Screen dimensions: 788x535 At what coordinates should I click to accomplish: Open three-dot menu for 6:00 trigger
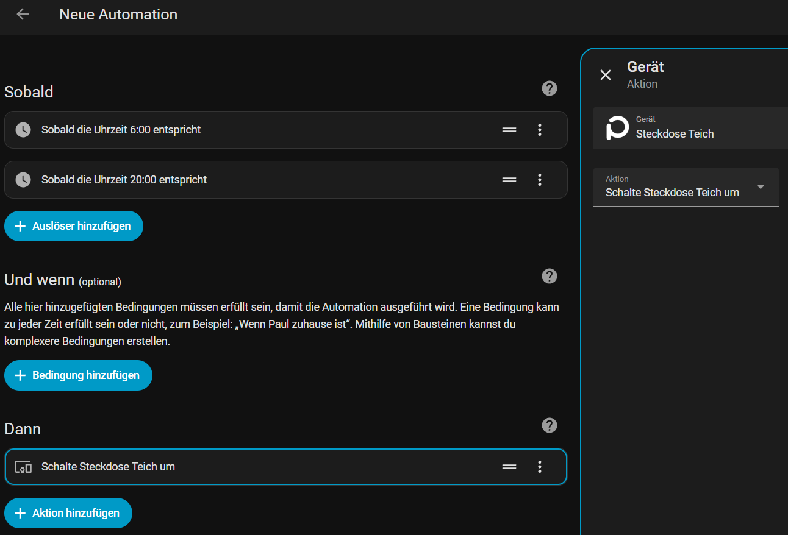(539, 130)
